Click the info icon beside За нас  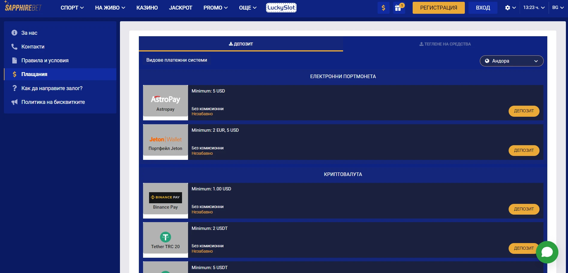pos(14,33)
